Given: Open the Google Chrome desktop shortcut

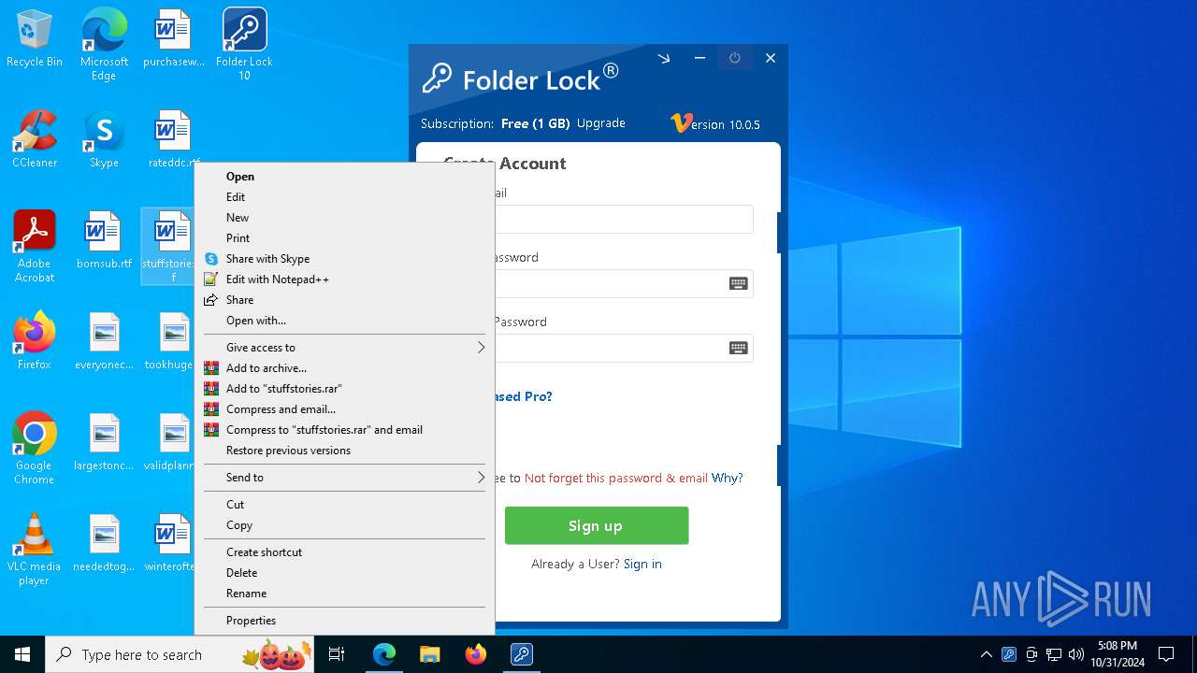Looking at the screenshot, I should [x=35, y=448].
